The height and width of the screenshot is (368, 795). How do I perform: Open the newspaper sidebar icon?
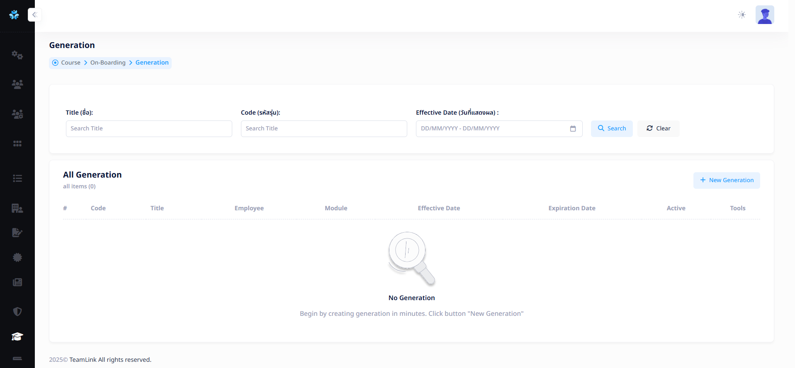coord(17,282)
